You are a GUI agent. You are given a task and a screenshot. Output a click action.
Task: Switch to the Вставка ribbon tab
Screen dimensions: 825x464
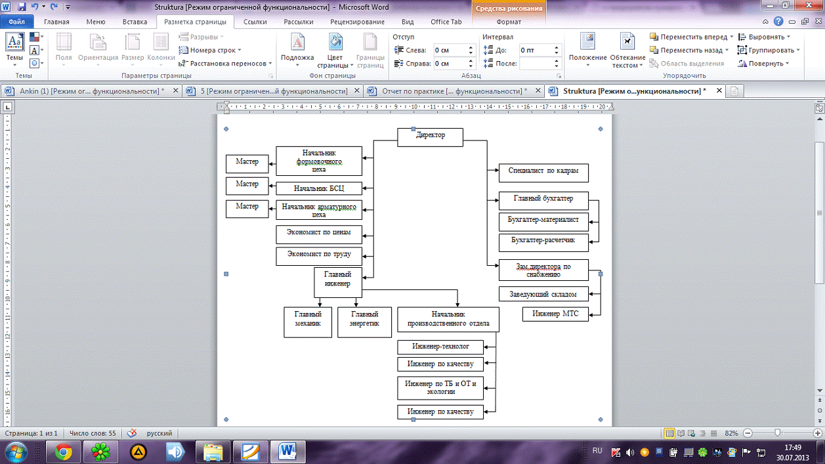click(135, 22)
